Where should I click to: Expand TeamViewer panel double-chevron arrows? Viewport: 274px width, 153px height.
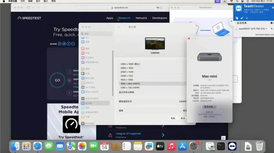pyautogui.click(x=247, y=18)
